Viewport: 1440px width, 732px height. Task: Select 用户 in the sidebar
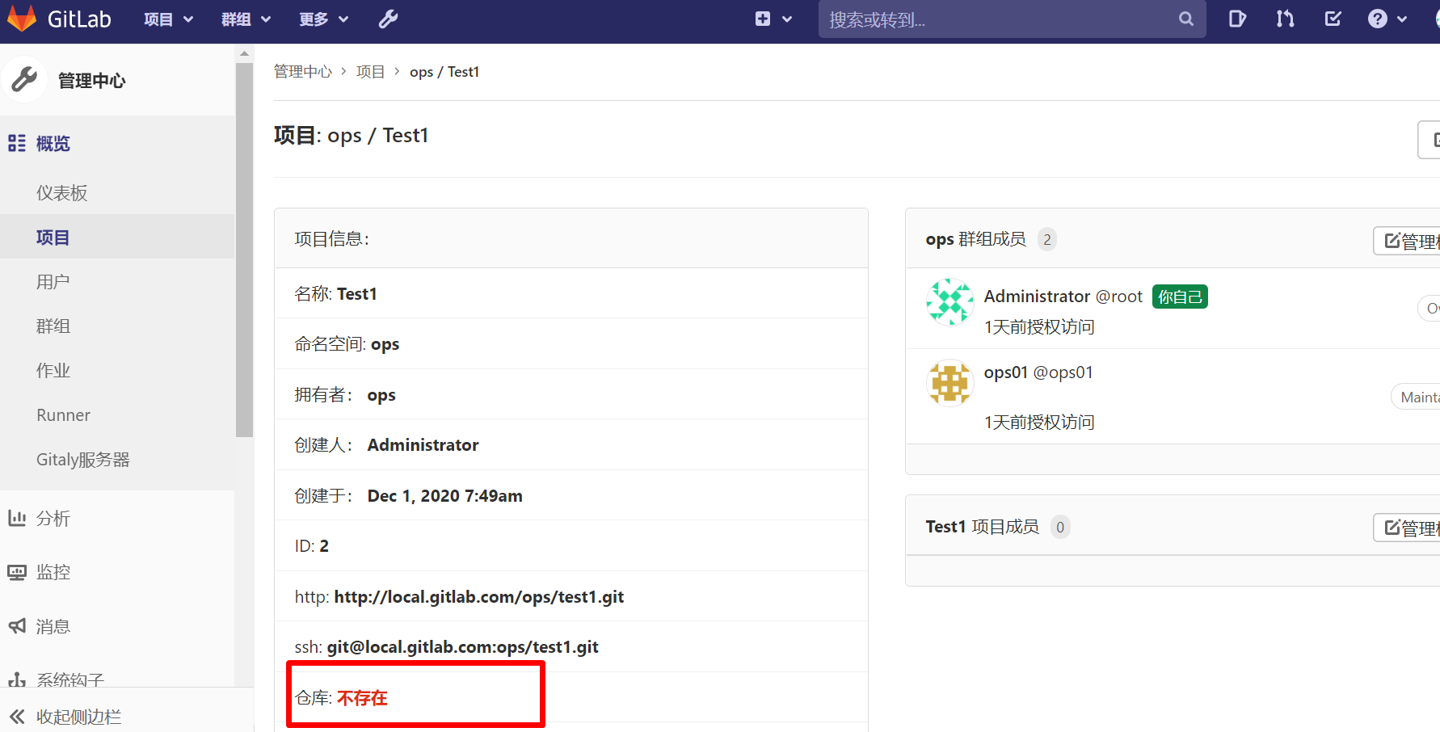point(53,281)
